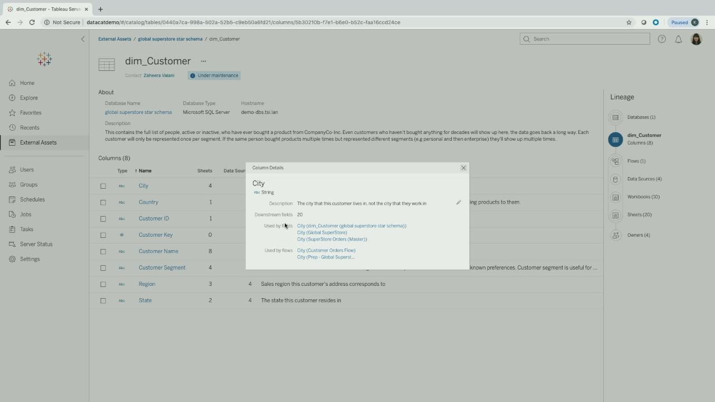Open City (Global SuperStore) field link
Screen dimensions: 715x402
[322, 233]
